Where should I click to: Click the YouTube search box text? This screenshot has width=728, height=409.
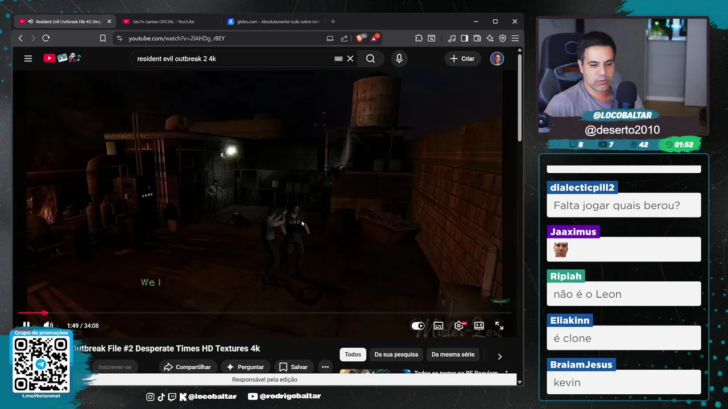click(x=176, y=59)
